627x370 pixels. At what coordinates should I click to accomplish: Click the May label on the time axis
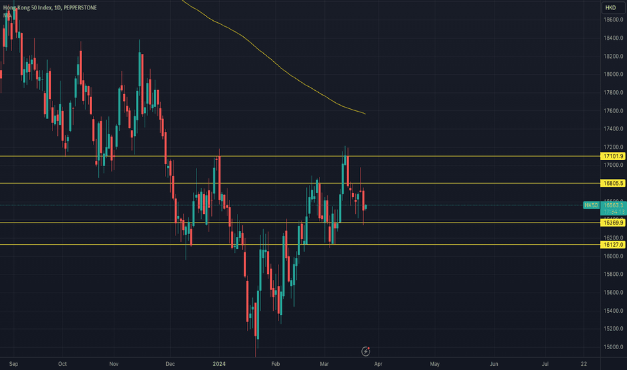click(x=435, y=364)
